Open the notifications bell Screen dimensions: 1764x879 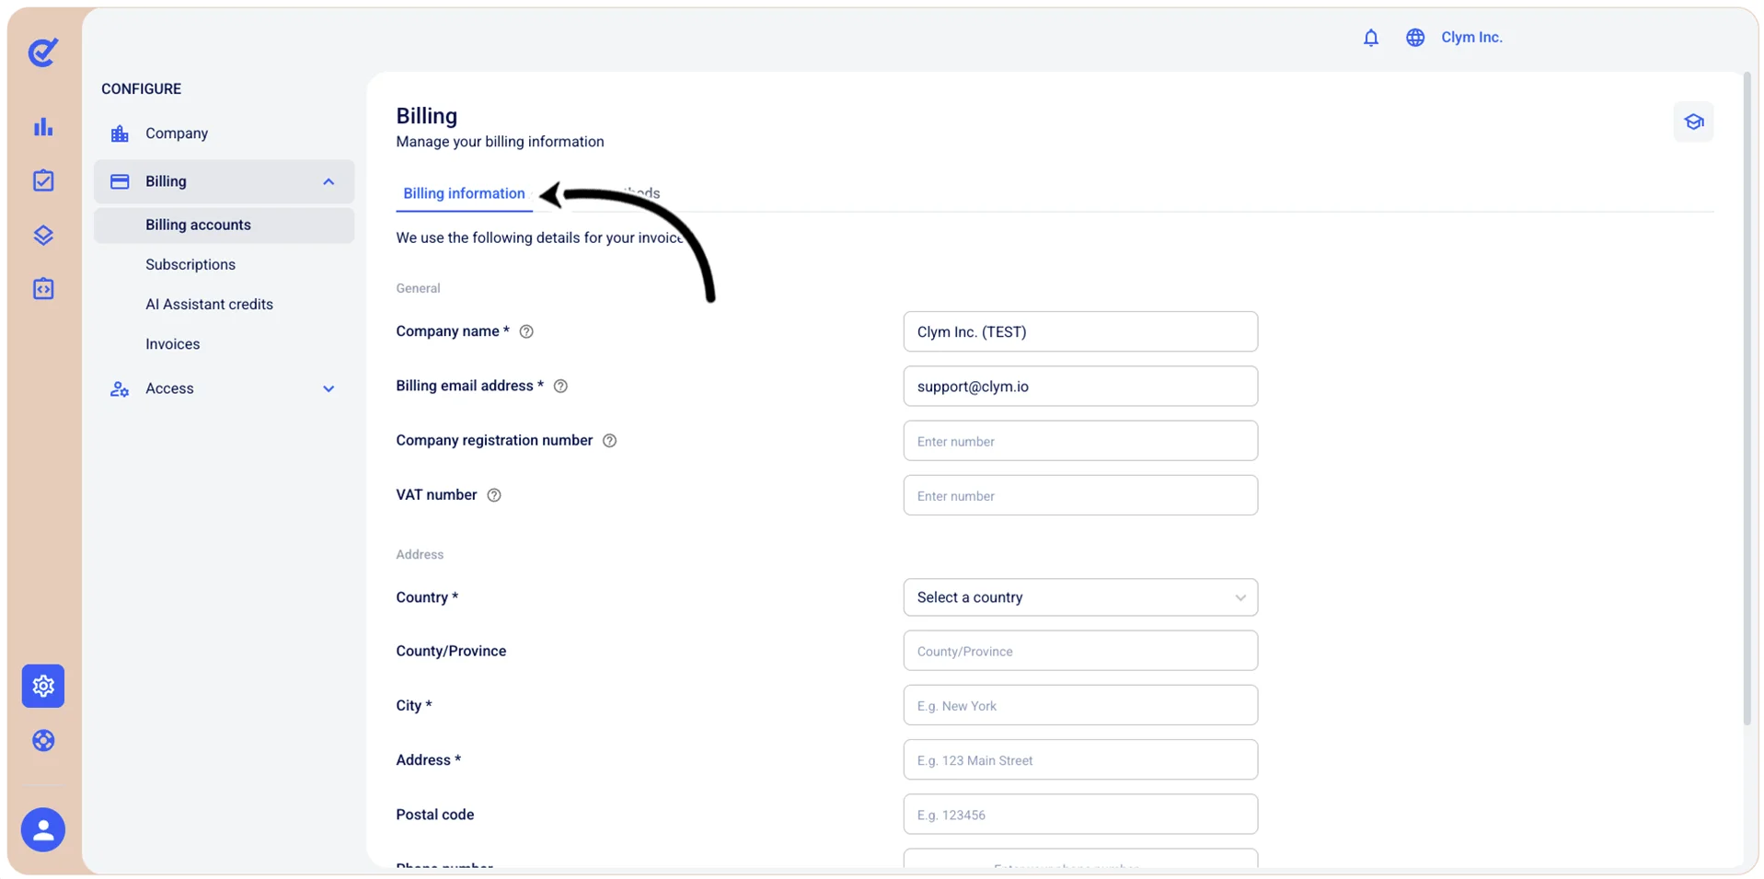(1370, 38)
